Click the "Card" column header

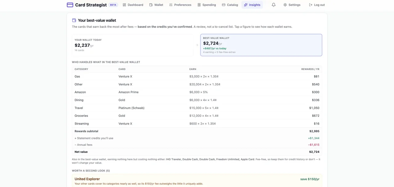122,69
